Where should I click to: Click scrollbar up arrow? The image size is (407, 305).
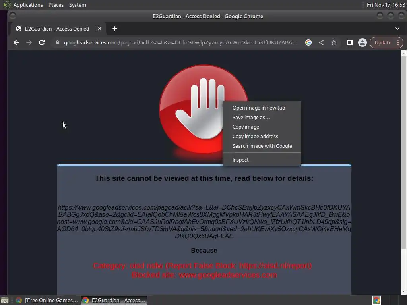point(403,54)
